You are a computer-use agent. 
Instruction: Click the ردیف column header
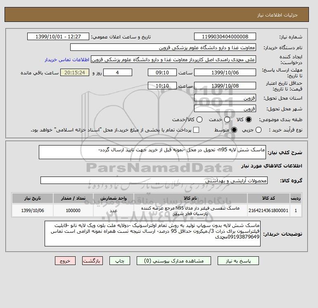pyautogui.click(x=296, y=198)
